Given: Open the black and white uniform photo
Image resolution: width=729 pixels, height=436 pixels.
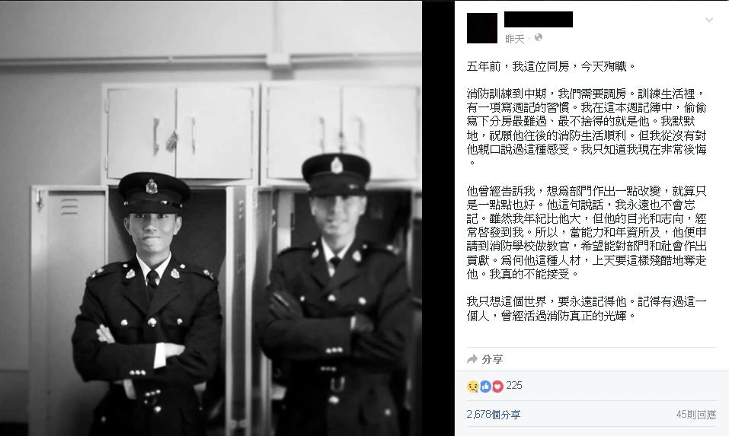Looking at the screenshot, I should tap(211, 218).
